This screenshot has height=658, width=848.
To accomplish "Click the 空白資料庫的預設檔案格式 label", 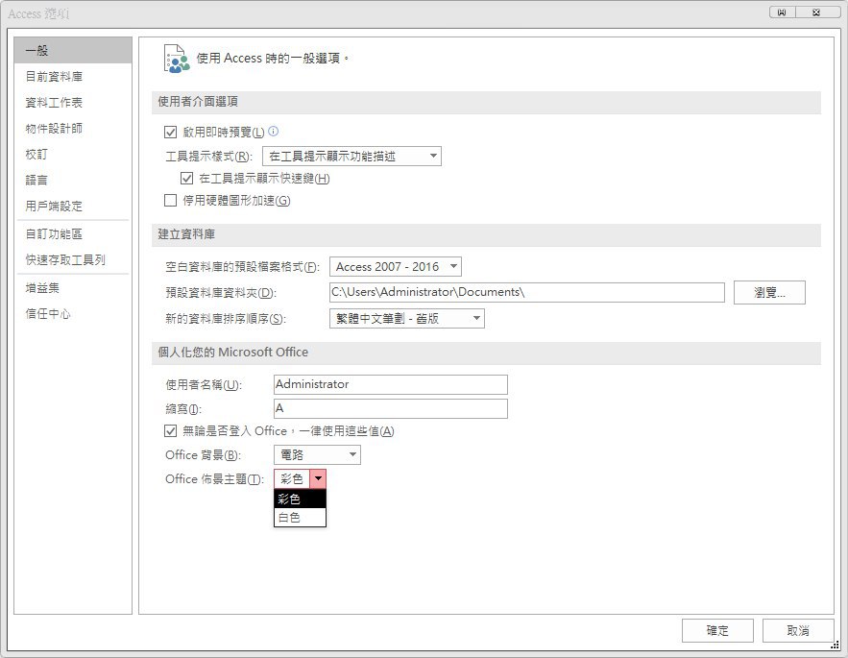I will point(242,267).
